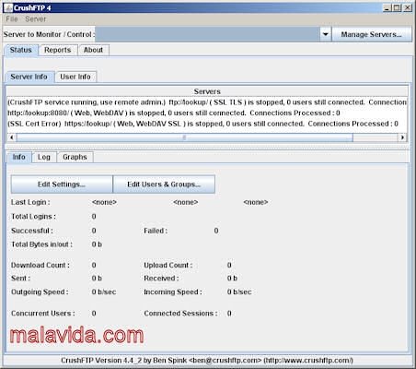Click the horizontal scrollbar thumb in servers list
Viewport: 416px width, 369px height.
(x=184, y=137)
